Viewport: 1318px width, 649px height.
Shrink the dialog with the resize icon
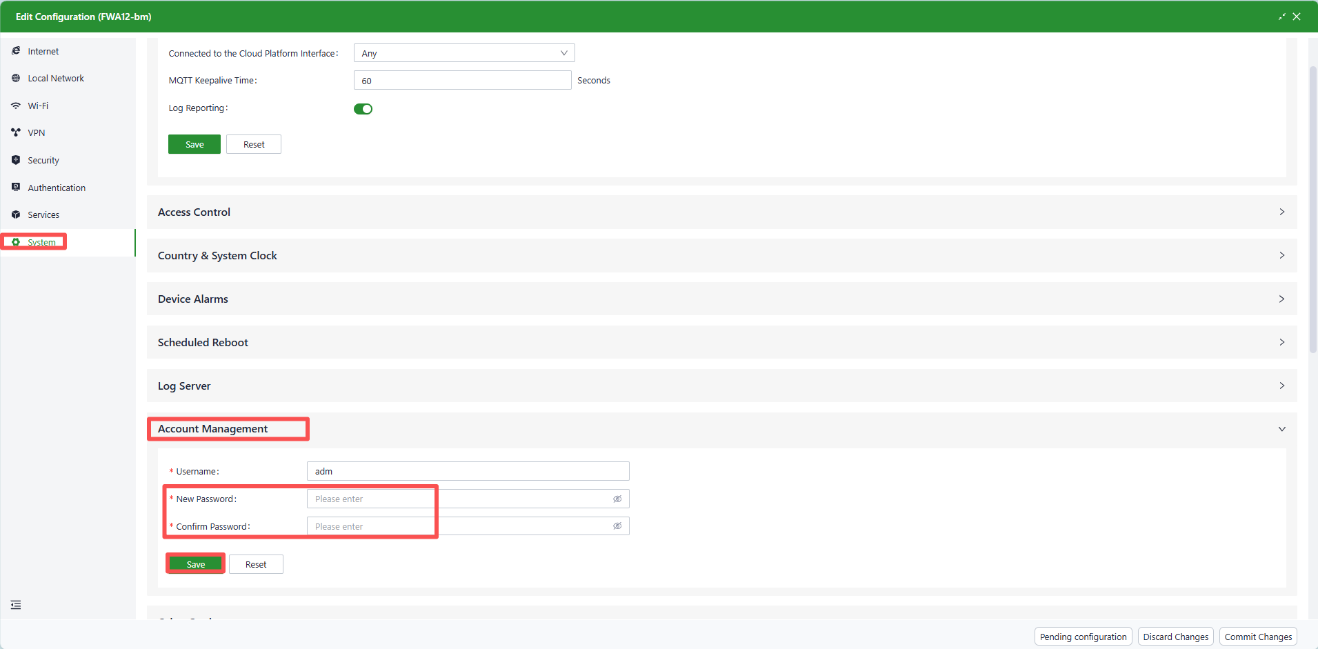[x=1281, y=17]
